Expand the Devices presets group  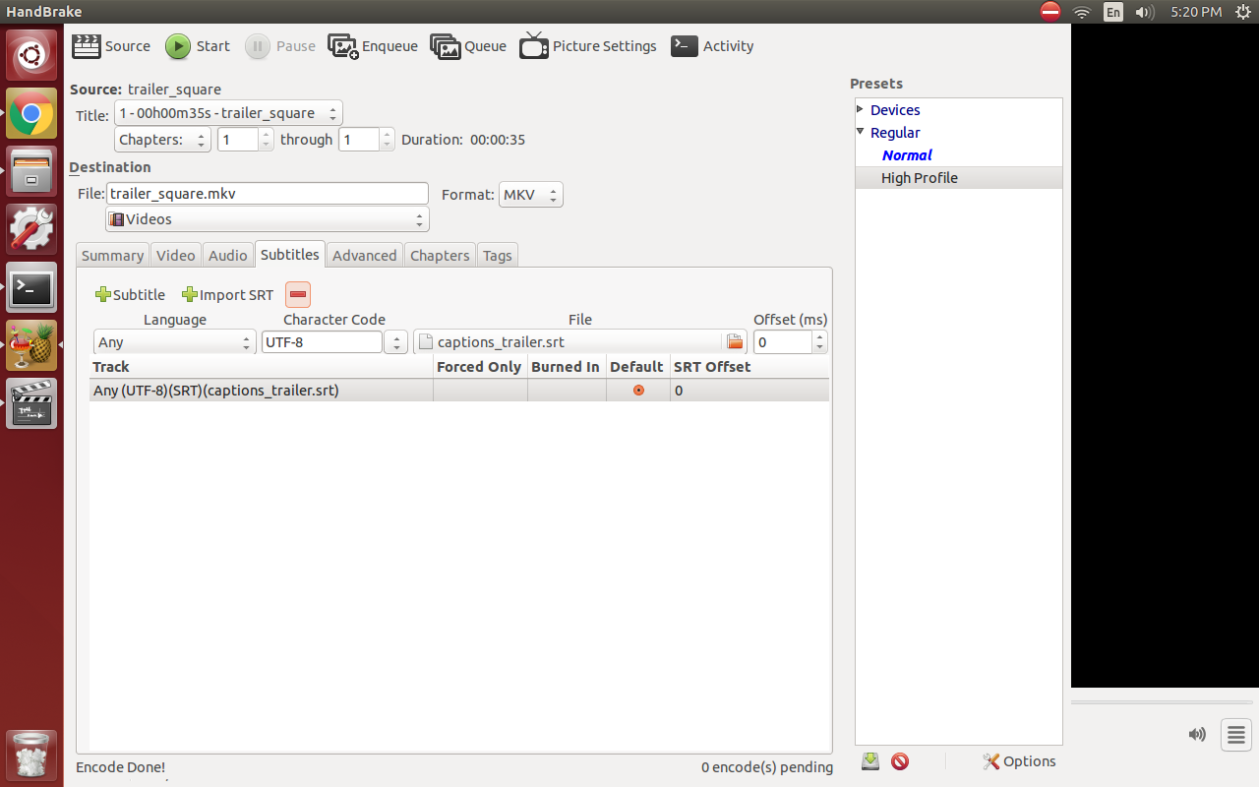(x=860, y=109)
